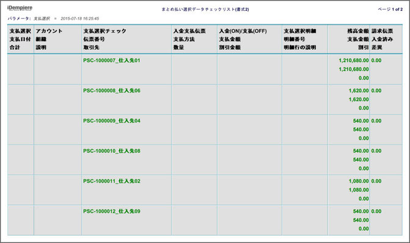Click the 入金支払伝票 column header
The height and width of the screenshot is (243, 410).
tap(189, 31)
